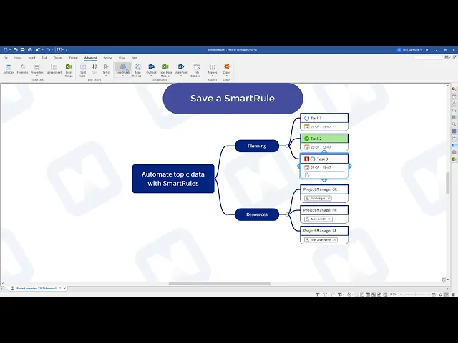The height and width of the screenshot is (343, 458).
Task: Click the ribbon search input field
Action: (429, 57)
